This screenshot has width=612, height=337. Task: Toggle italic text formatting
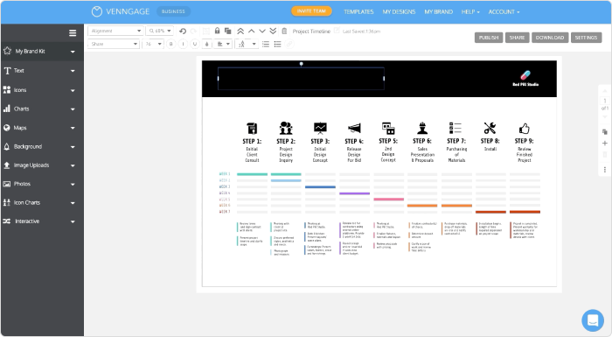click(x=183, y=44)
